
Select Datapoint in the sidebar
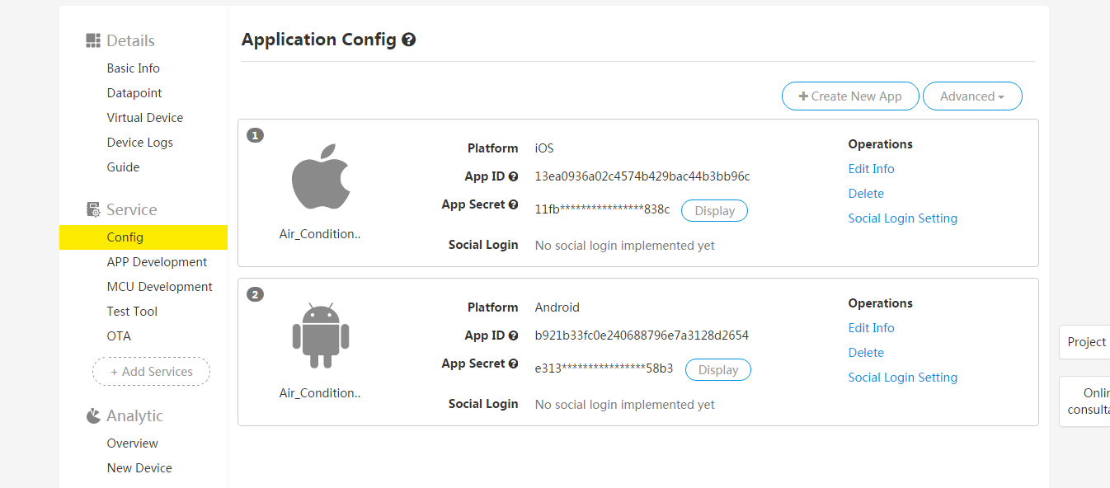tap(134, 92)
